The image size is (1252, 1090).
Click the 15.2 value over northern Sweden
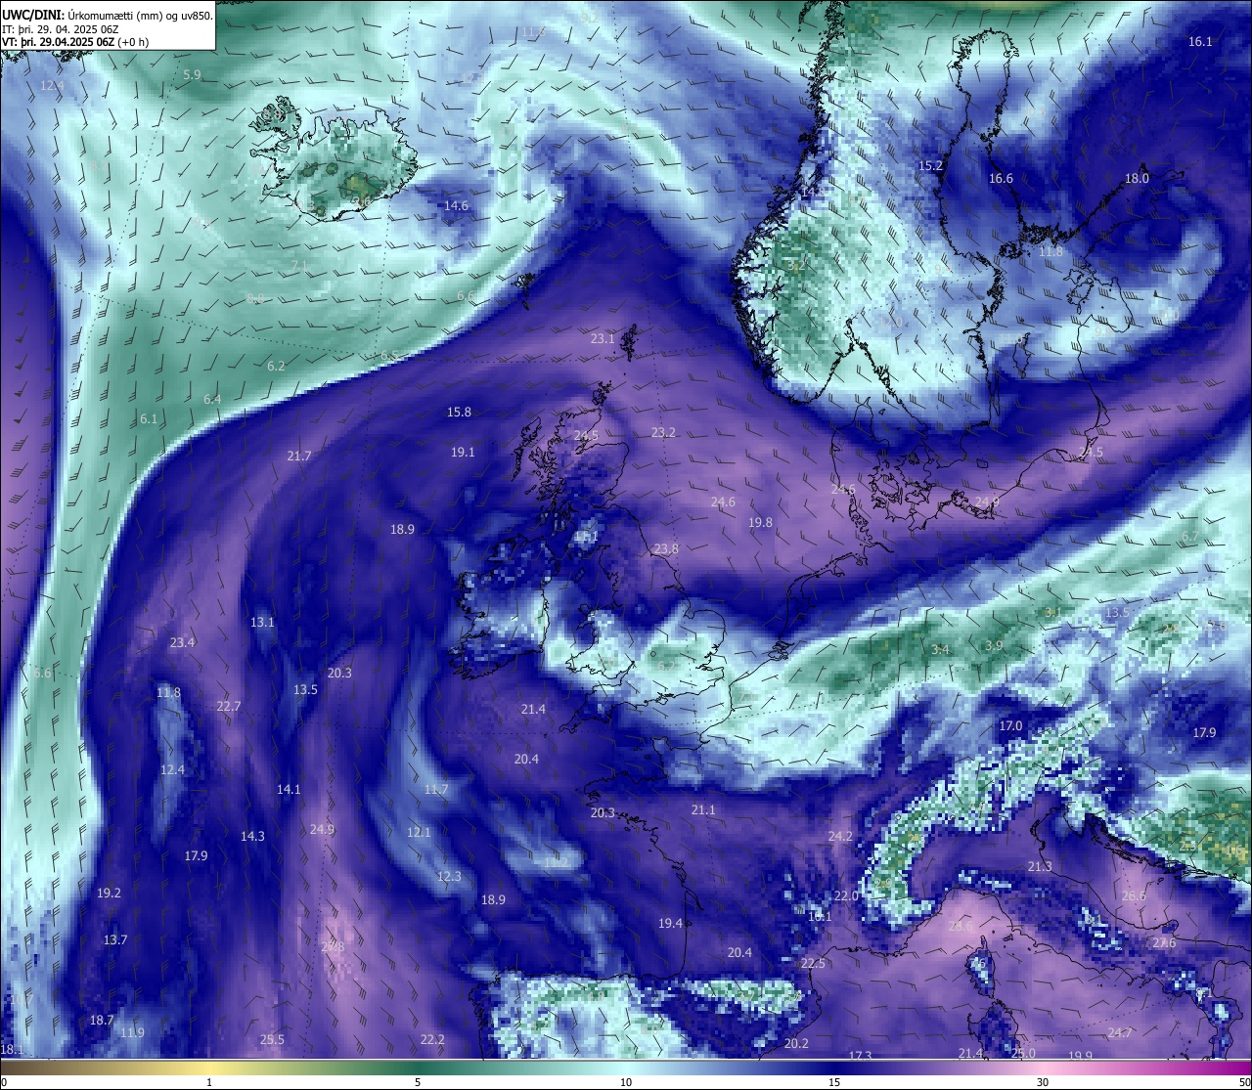[930, 166]
